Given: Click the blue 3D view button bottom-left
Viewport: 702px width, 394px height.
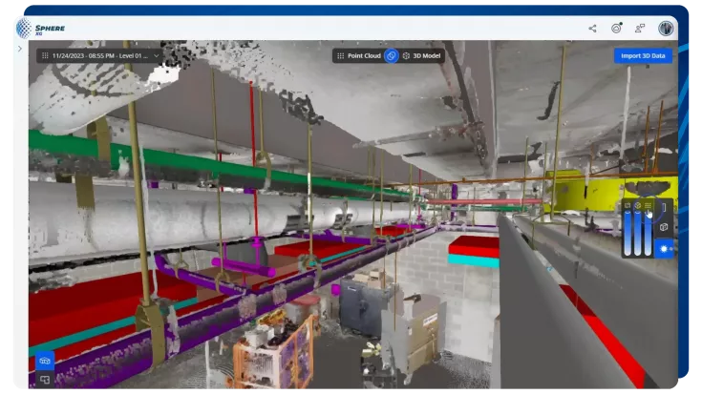Looking at the screenshot, I should [x=45, y=361].
